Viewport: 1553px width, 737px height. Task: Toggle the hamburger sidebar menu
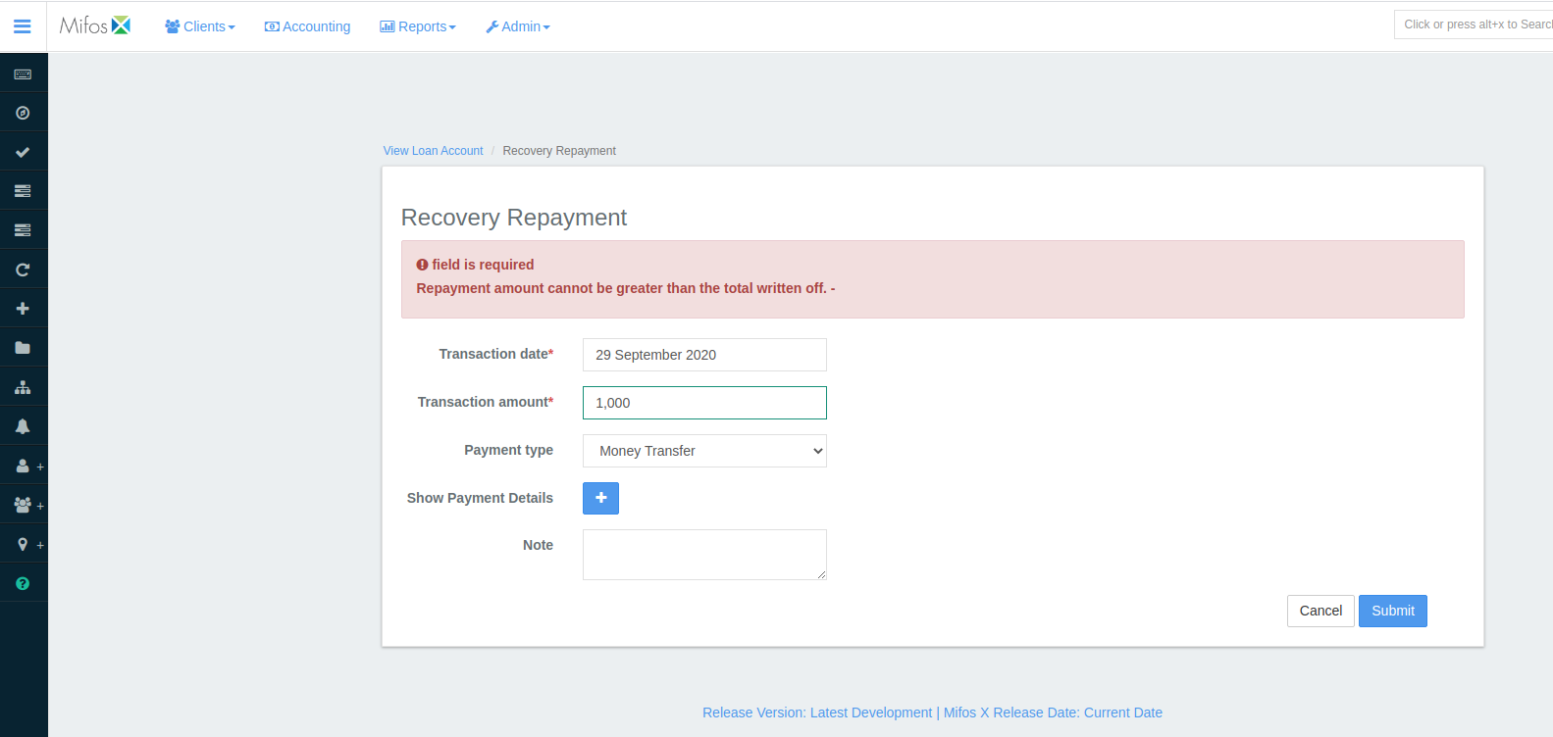coord(23,26)
